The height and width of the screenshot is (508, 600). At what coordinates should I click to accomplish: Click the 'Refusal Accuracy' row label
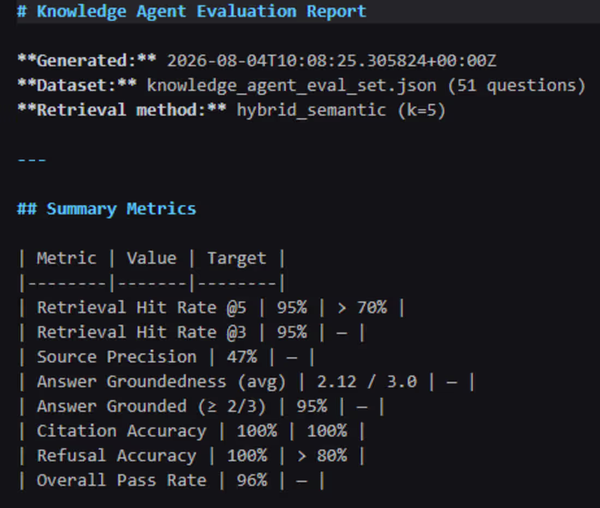tap(117, 456)
